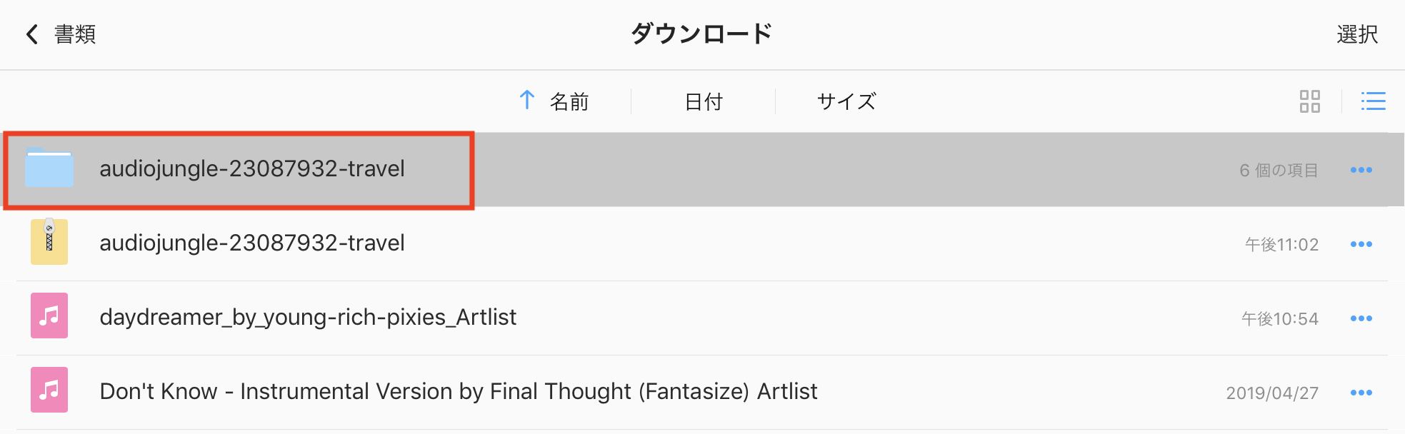Click the audiojungle zip archive icon
The height and width of the screenshot is (434, 1405).
[49, 243]
